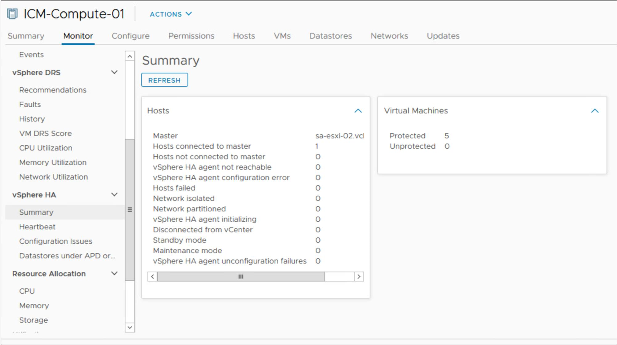Click 'vSphere HA agent configuration error' row
The width and height of the screenshot is (617, 345).
point(258,178)
